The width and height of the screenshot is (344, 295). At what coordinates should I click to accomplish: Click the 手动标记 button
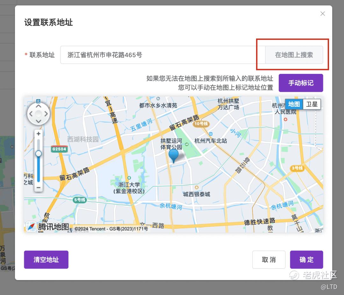[x=301, y=83]
